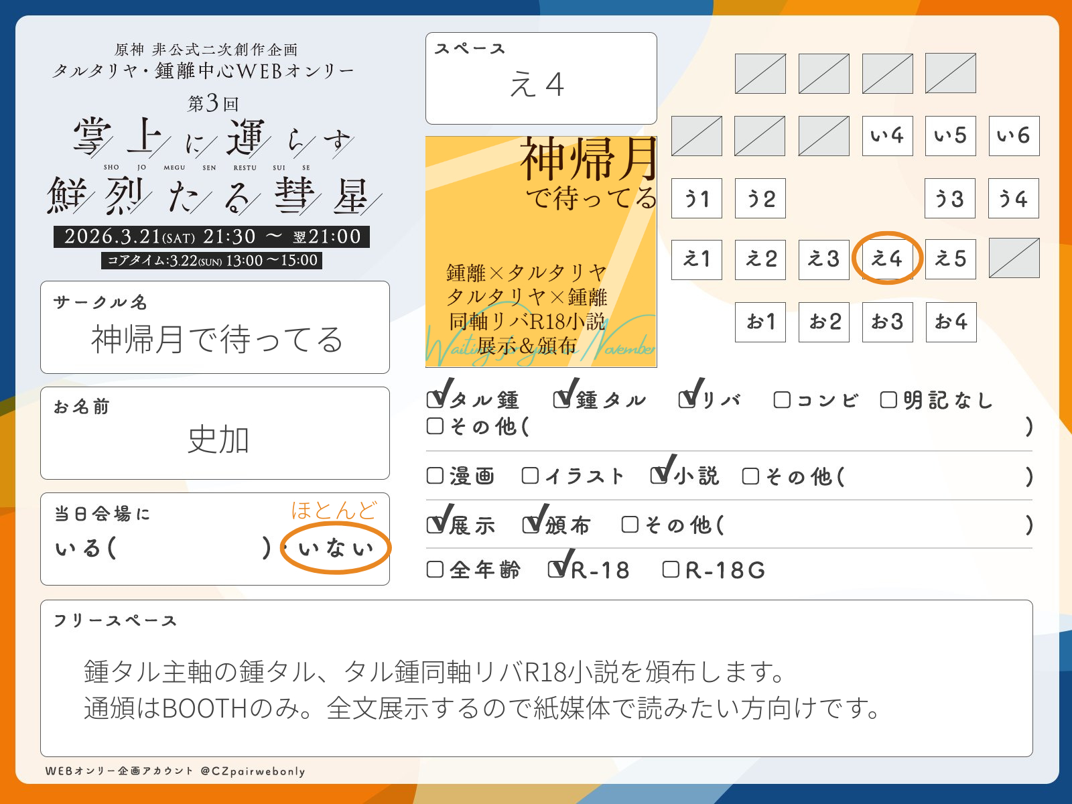
Task: Toggle the R-18 rating checkbox
Action: (557, 569)
